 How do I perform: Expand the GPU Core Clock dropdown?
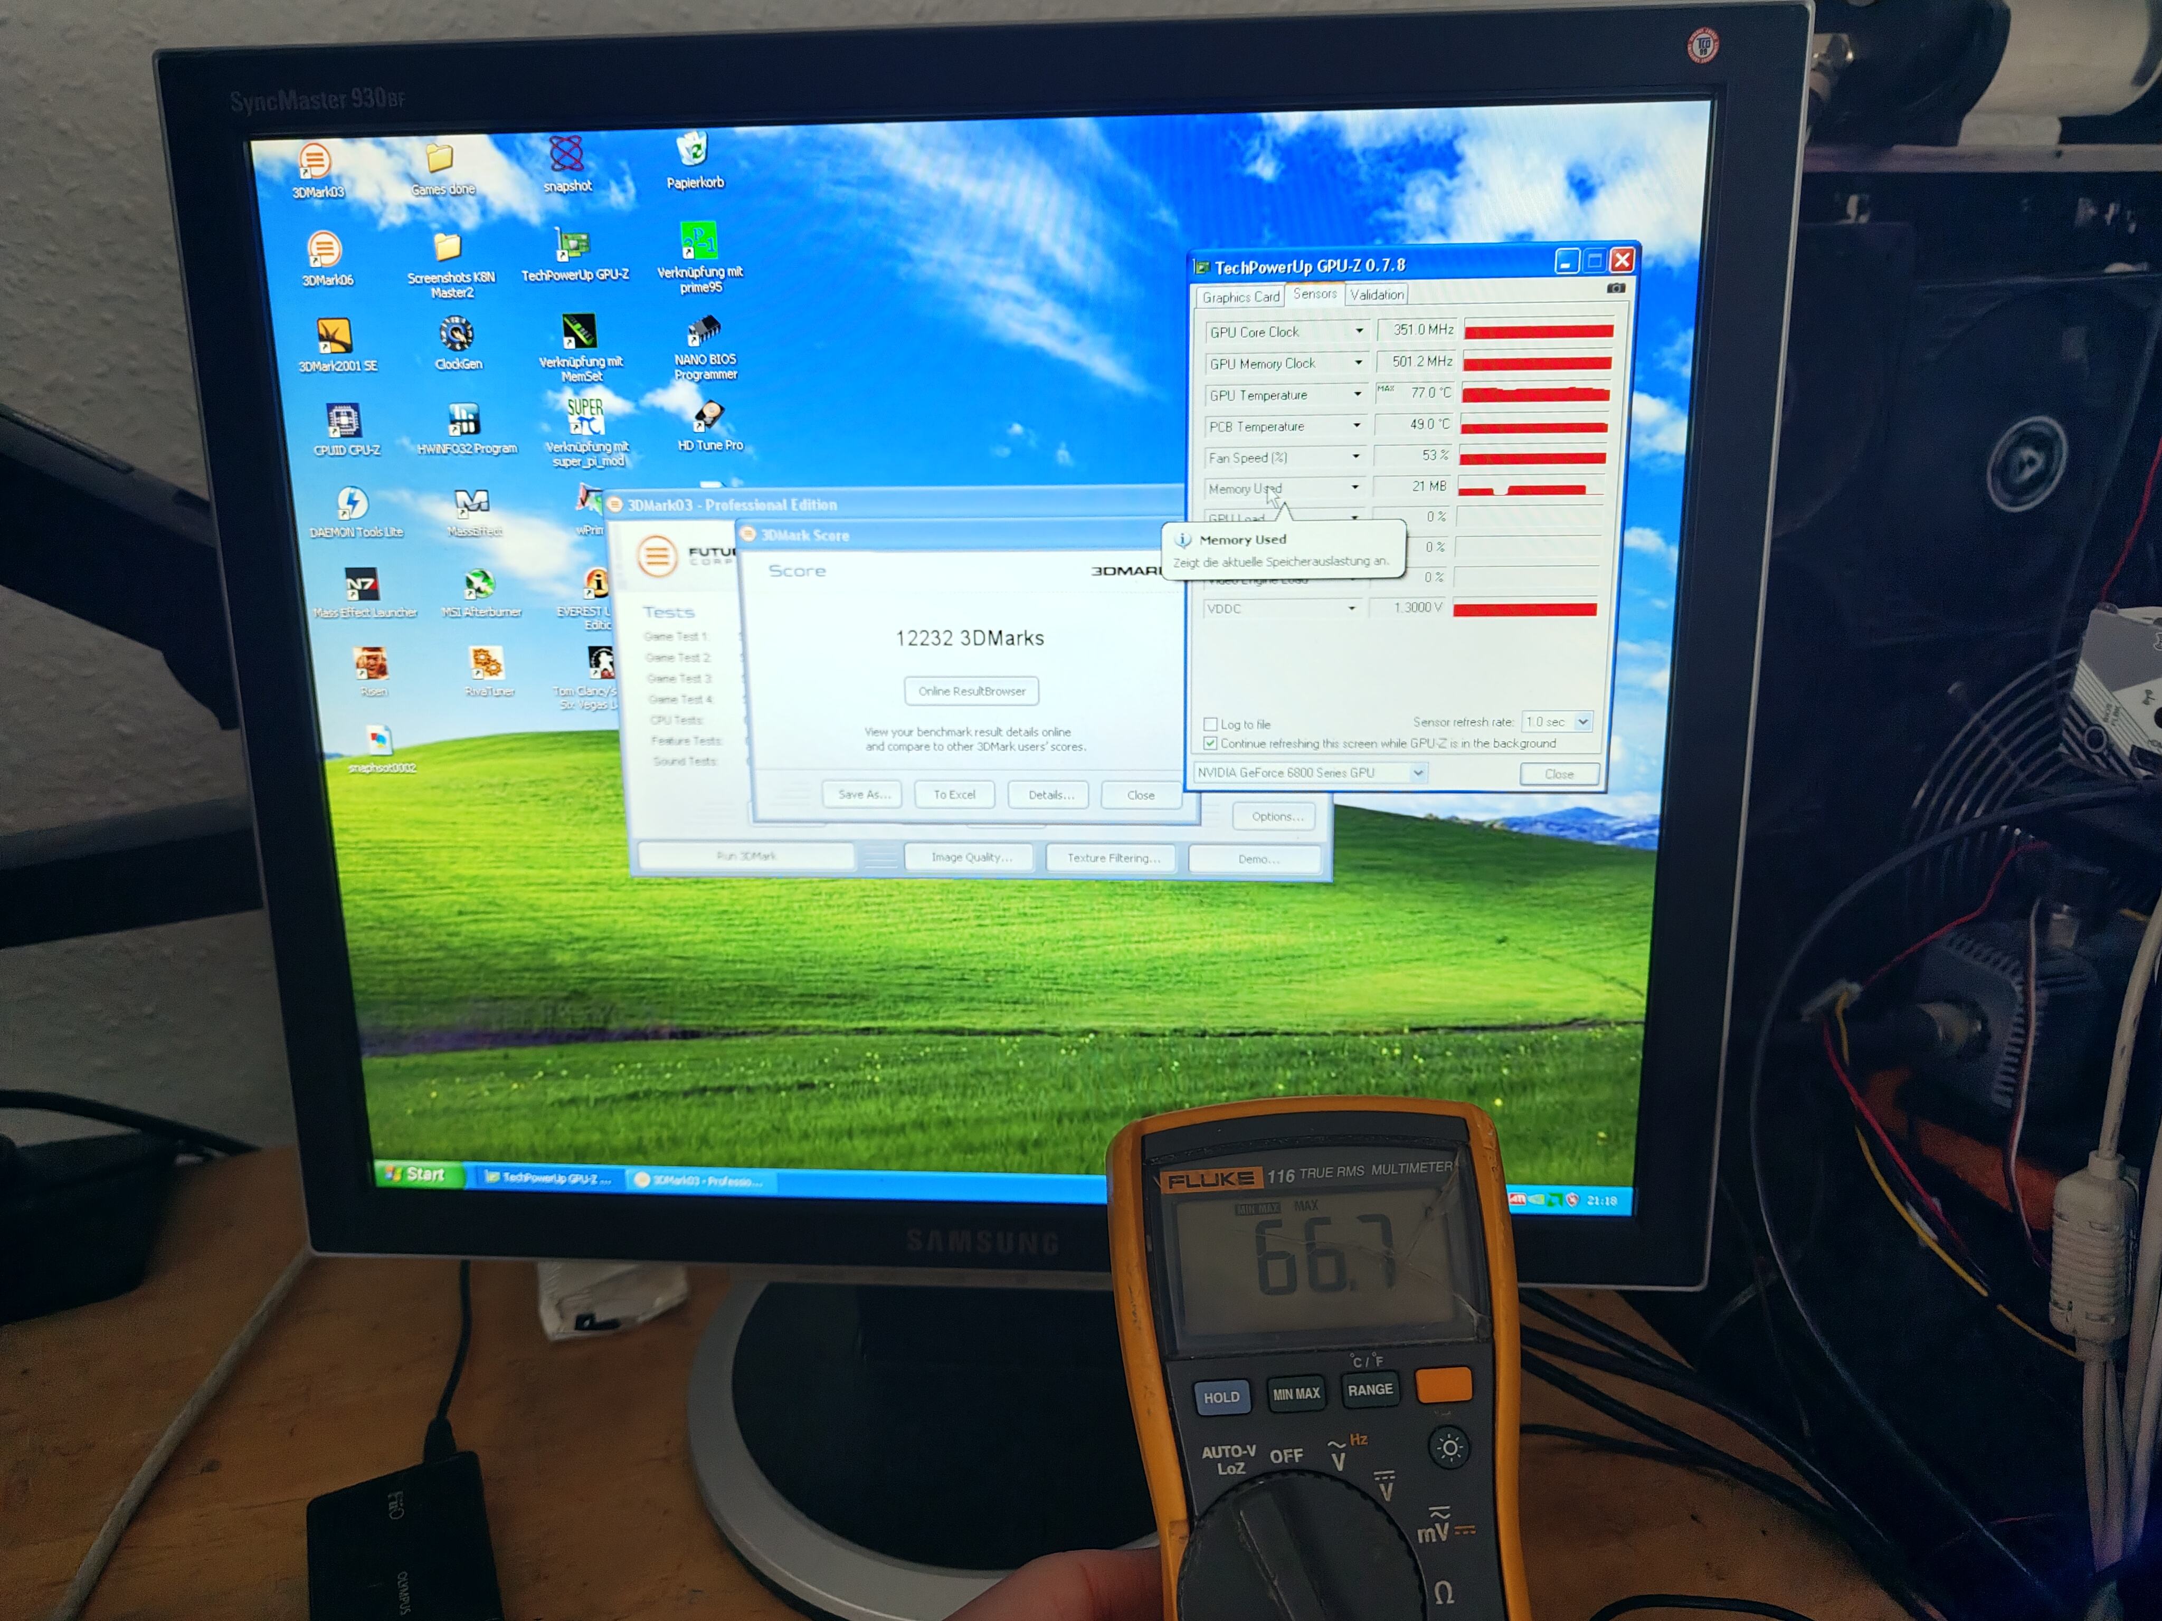(1359, 331)
